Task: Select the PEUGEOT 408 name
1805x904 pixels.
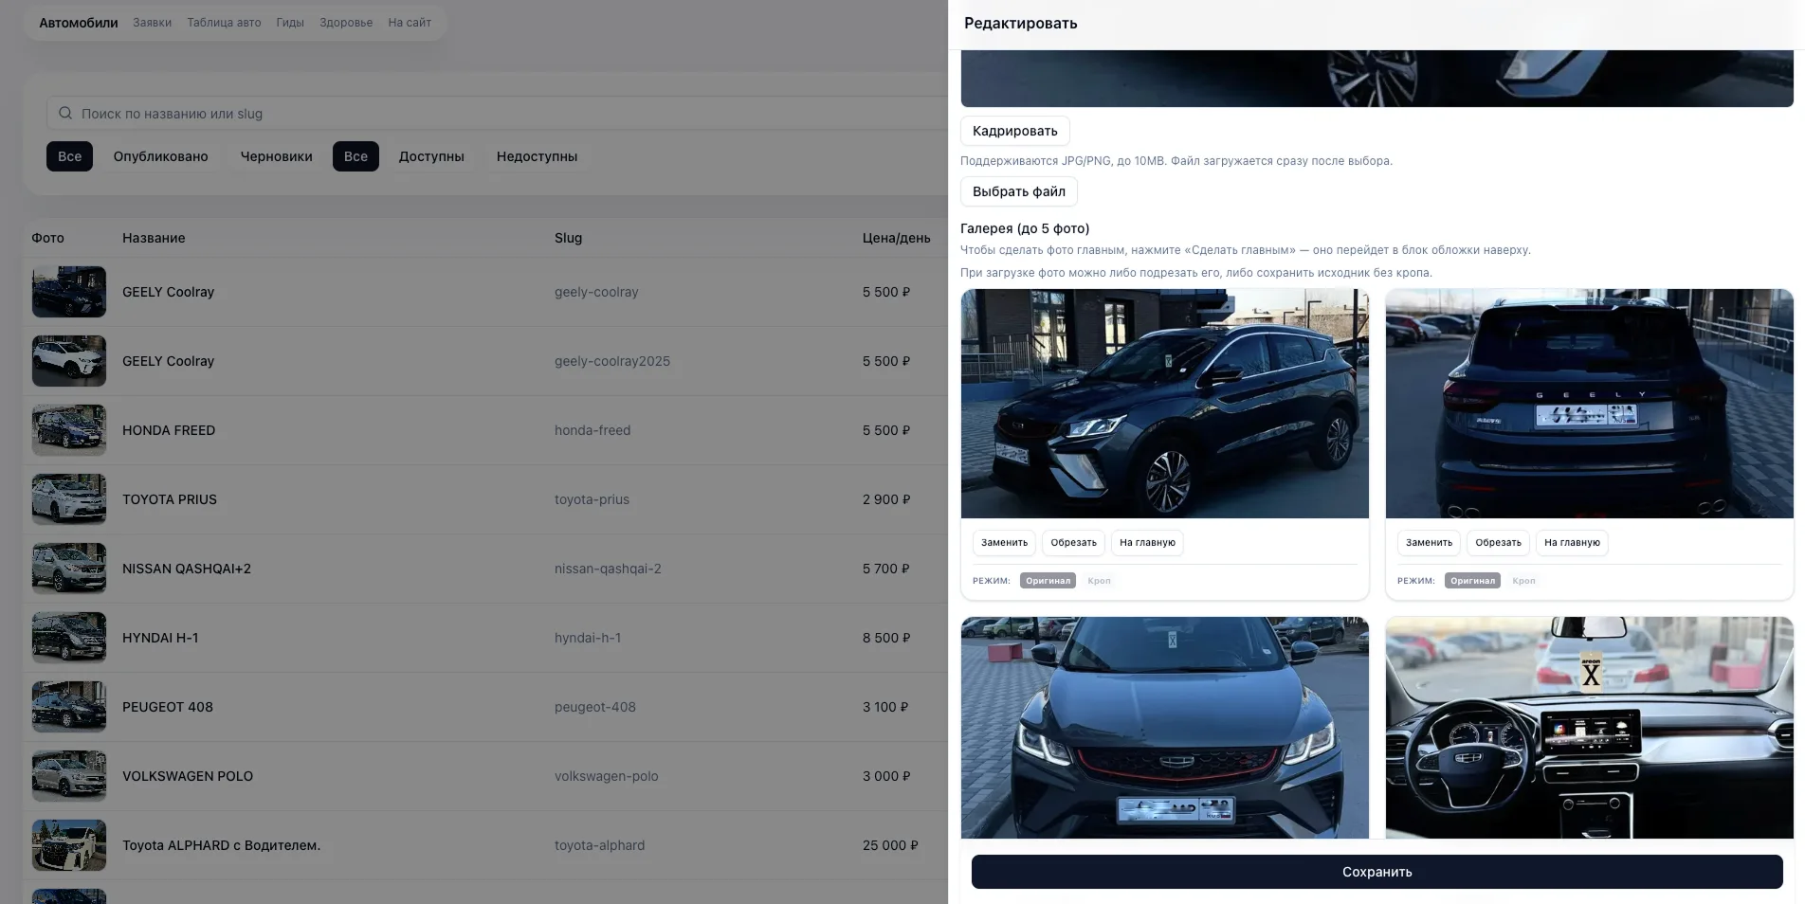Action: coord(168,707)
